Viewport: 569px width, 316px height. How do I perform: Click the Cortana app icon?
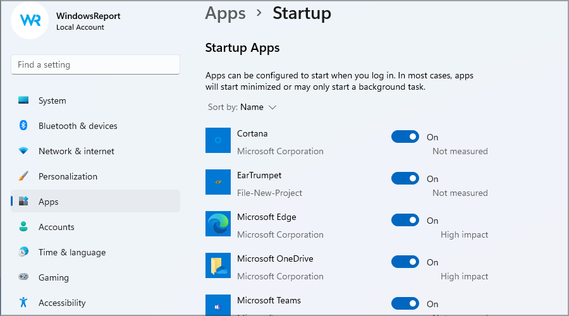(x=218, y=140)
